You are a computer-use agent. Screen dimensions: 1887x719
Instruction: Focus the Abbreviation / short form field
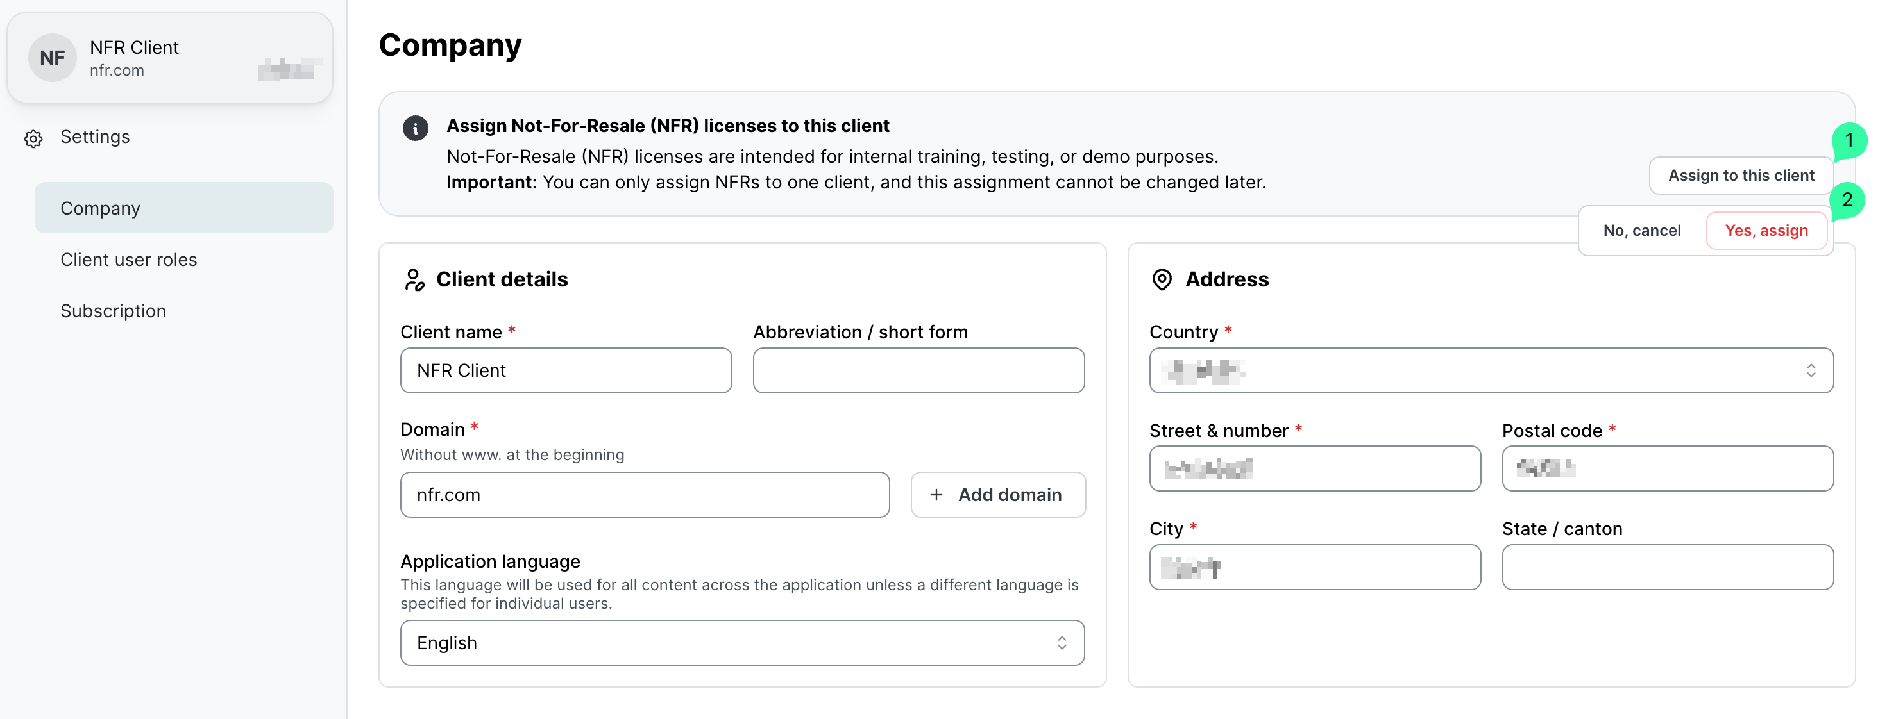click(918, 370)
